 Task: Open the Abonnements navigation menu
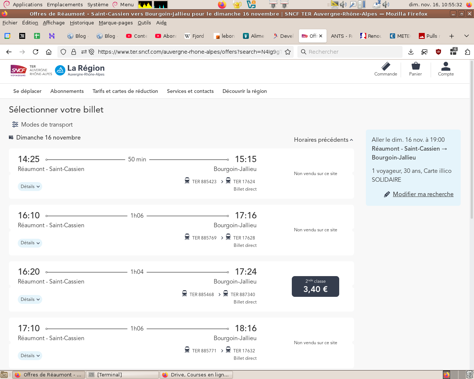tap(67, 91)
